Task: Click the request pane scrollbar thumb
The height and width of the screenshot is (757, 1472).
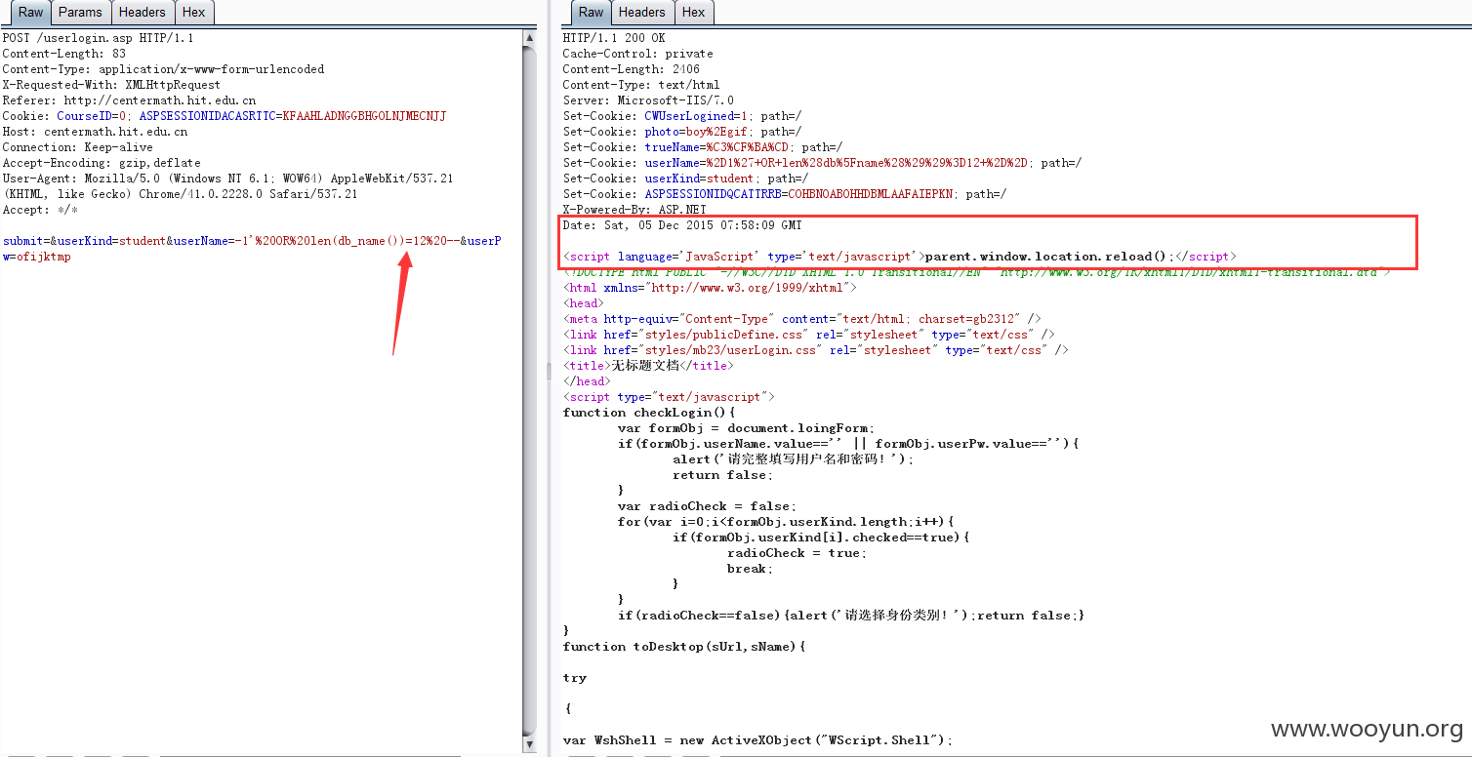Action: [x=529, y=390]
